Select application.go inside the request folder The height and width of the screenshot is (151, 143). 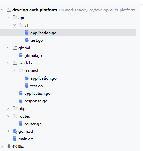tap(43, 78)
